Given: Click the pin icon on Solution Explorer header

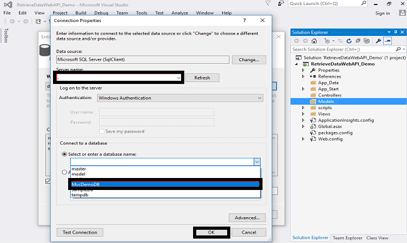Looking at the screenshot, I should click(x=396, y=32).
